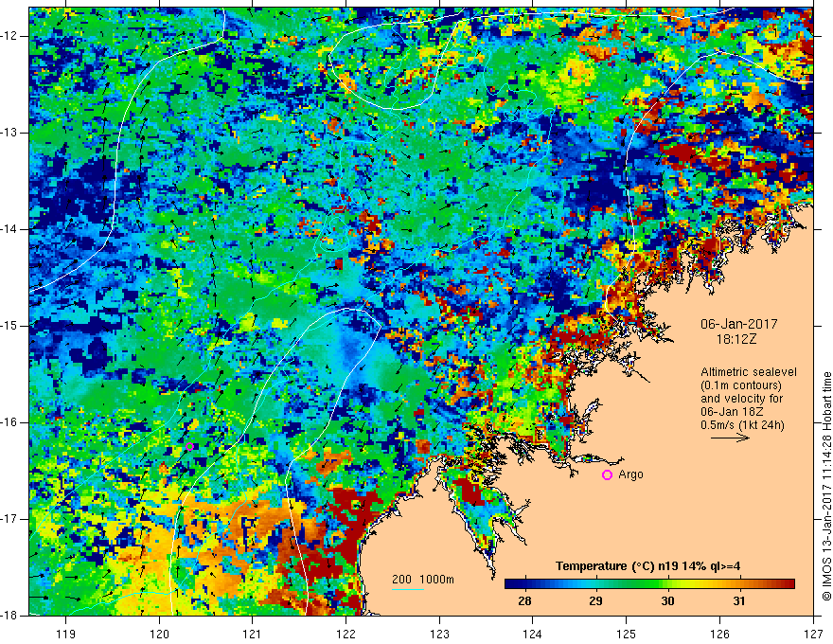Image resolution: width=833 pixels, height=644 pixels.
Task: Click the velocity scale reference arrow
Action: click(731, 438)
